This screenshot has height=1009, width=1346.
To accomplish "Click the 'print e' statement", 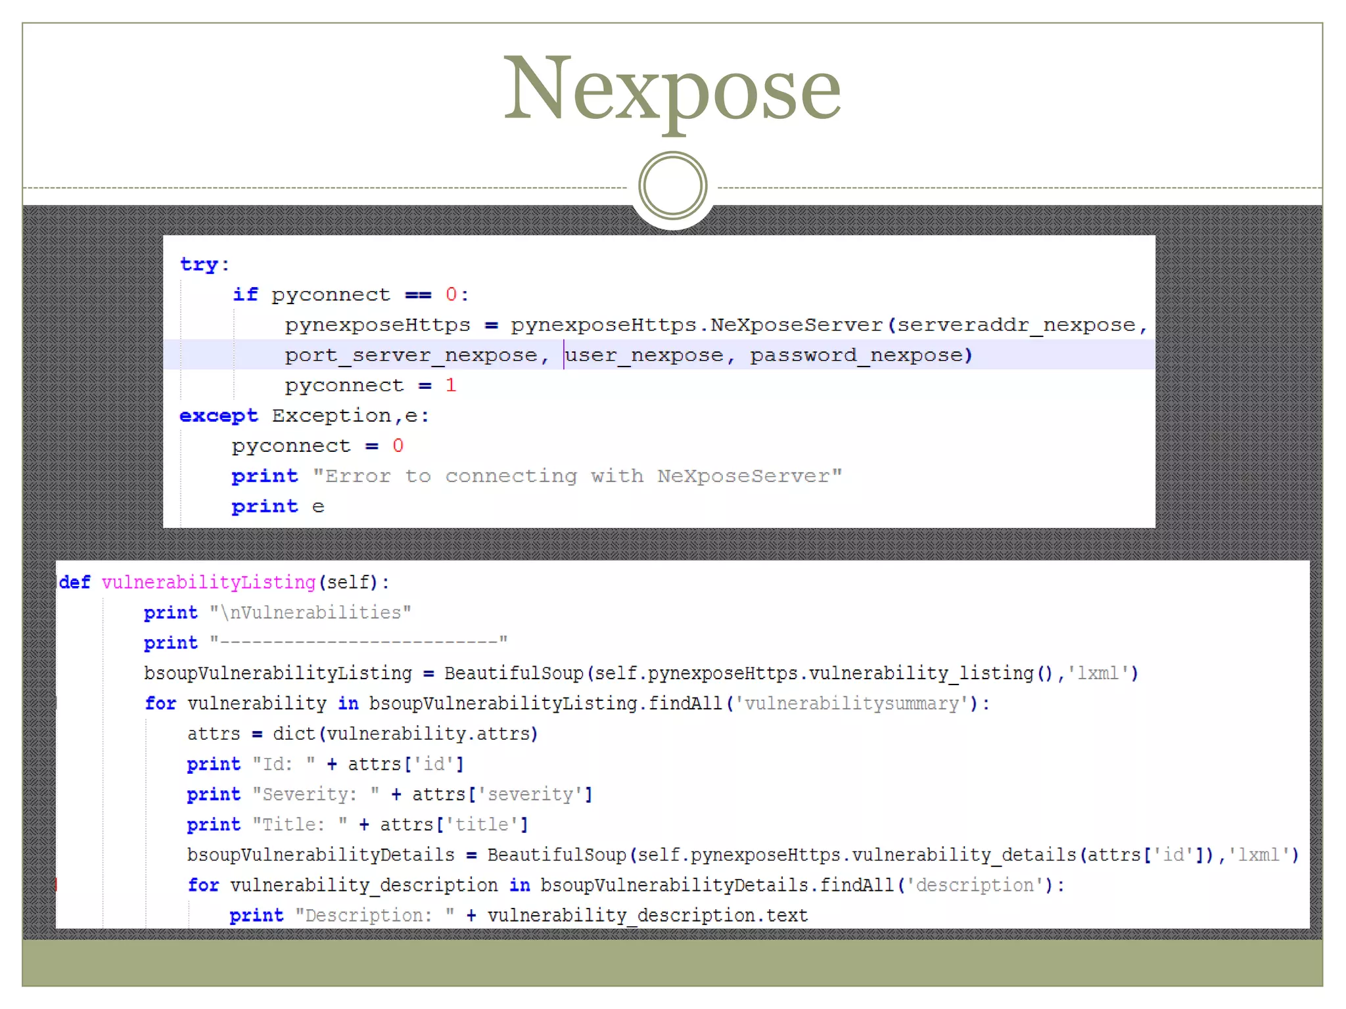I will coord(277,506).
